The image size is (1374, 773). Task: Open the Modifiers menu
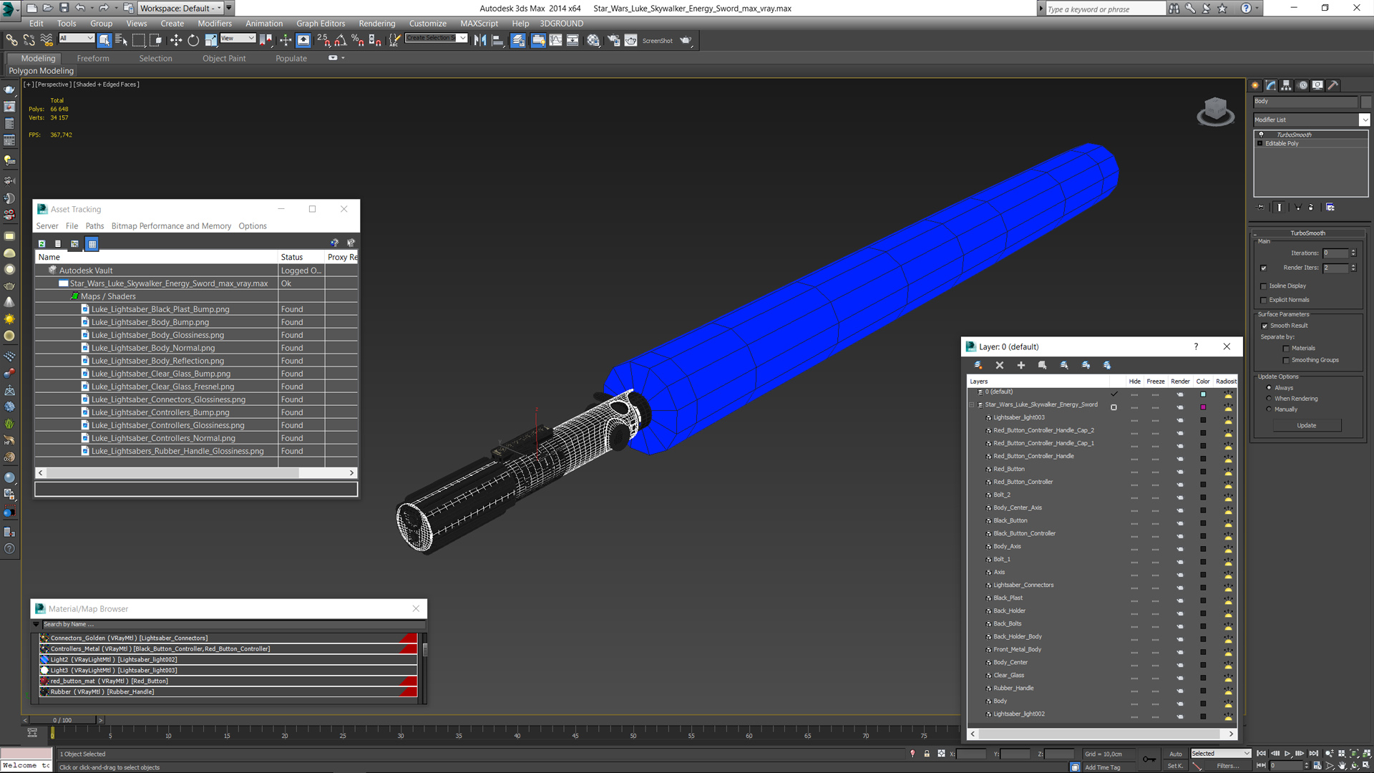[214, 24]
